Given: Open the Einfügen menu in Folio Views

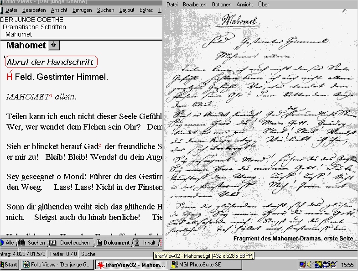Looking at the screenshot, I should (x=82, y=10).
